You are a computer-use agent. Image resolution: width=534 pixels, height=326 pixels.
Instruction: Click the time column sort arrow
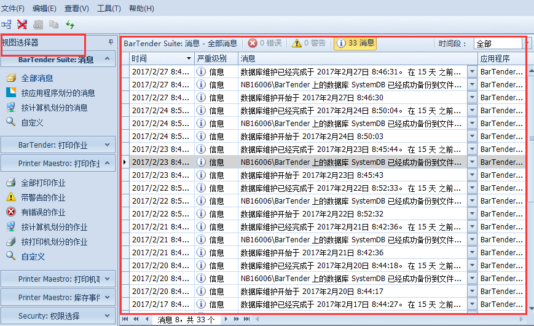click(189, 58)
